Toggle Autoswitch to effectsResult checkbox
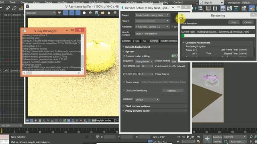 click(156, 66)
